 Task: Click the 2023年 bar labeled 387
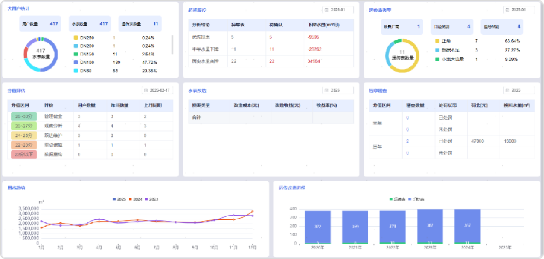click(430, 225)
